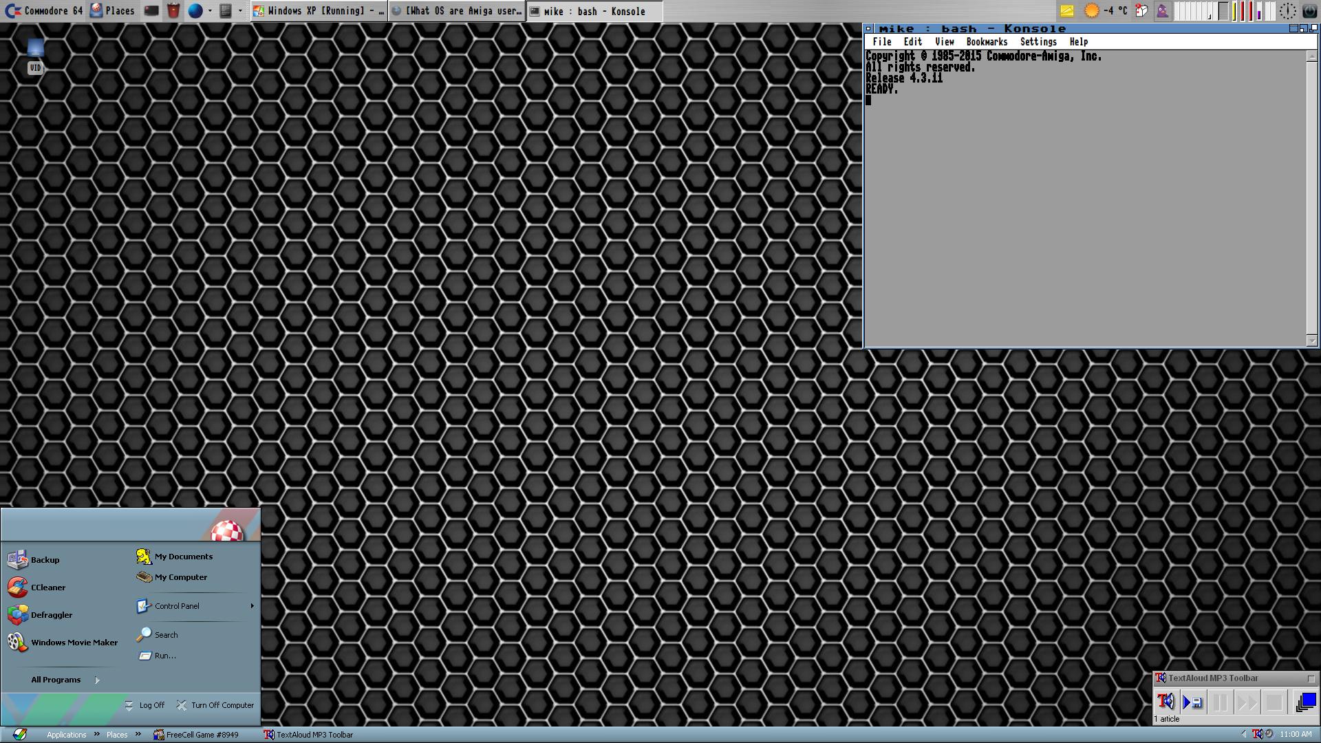Switch to TextAloud MP3 Toolbar taskbar button
This screenshot has width=1321, height=743.
coord(310,735)
